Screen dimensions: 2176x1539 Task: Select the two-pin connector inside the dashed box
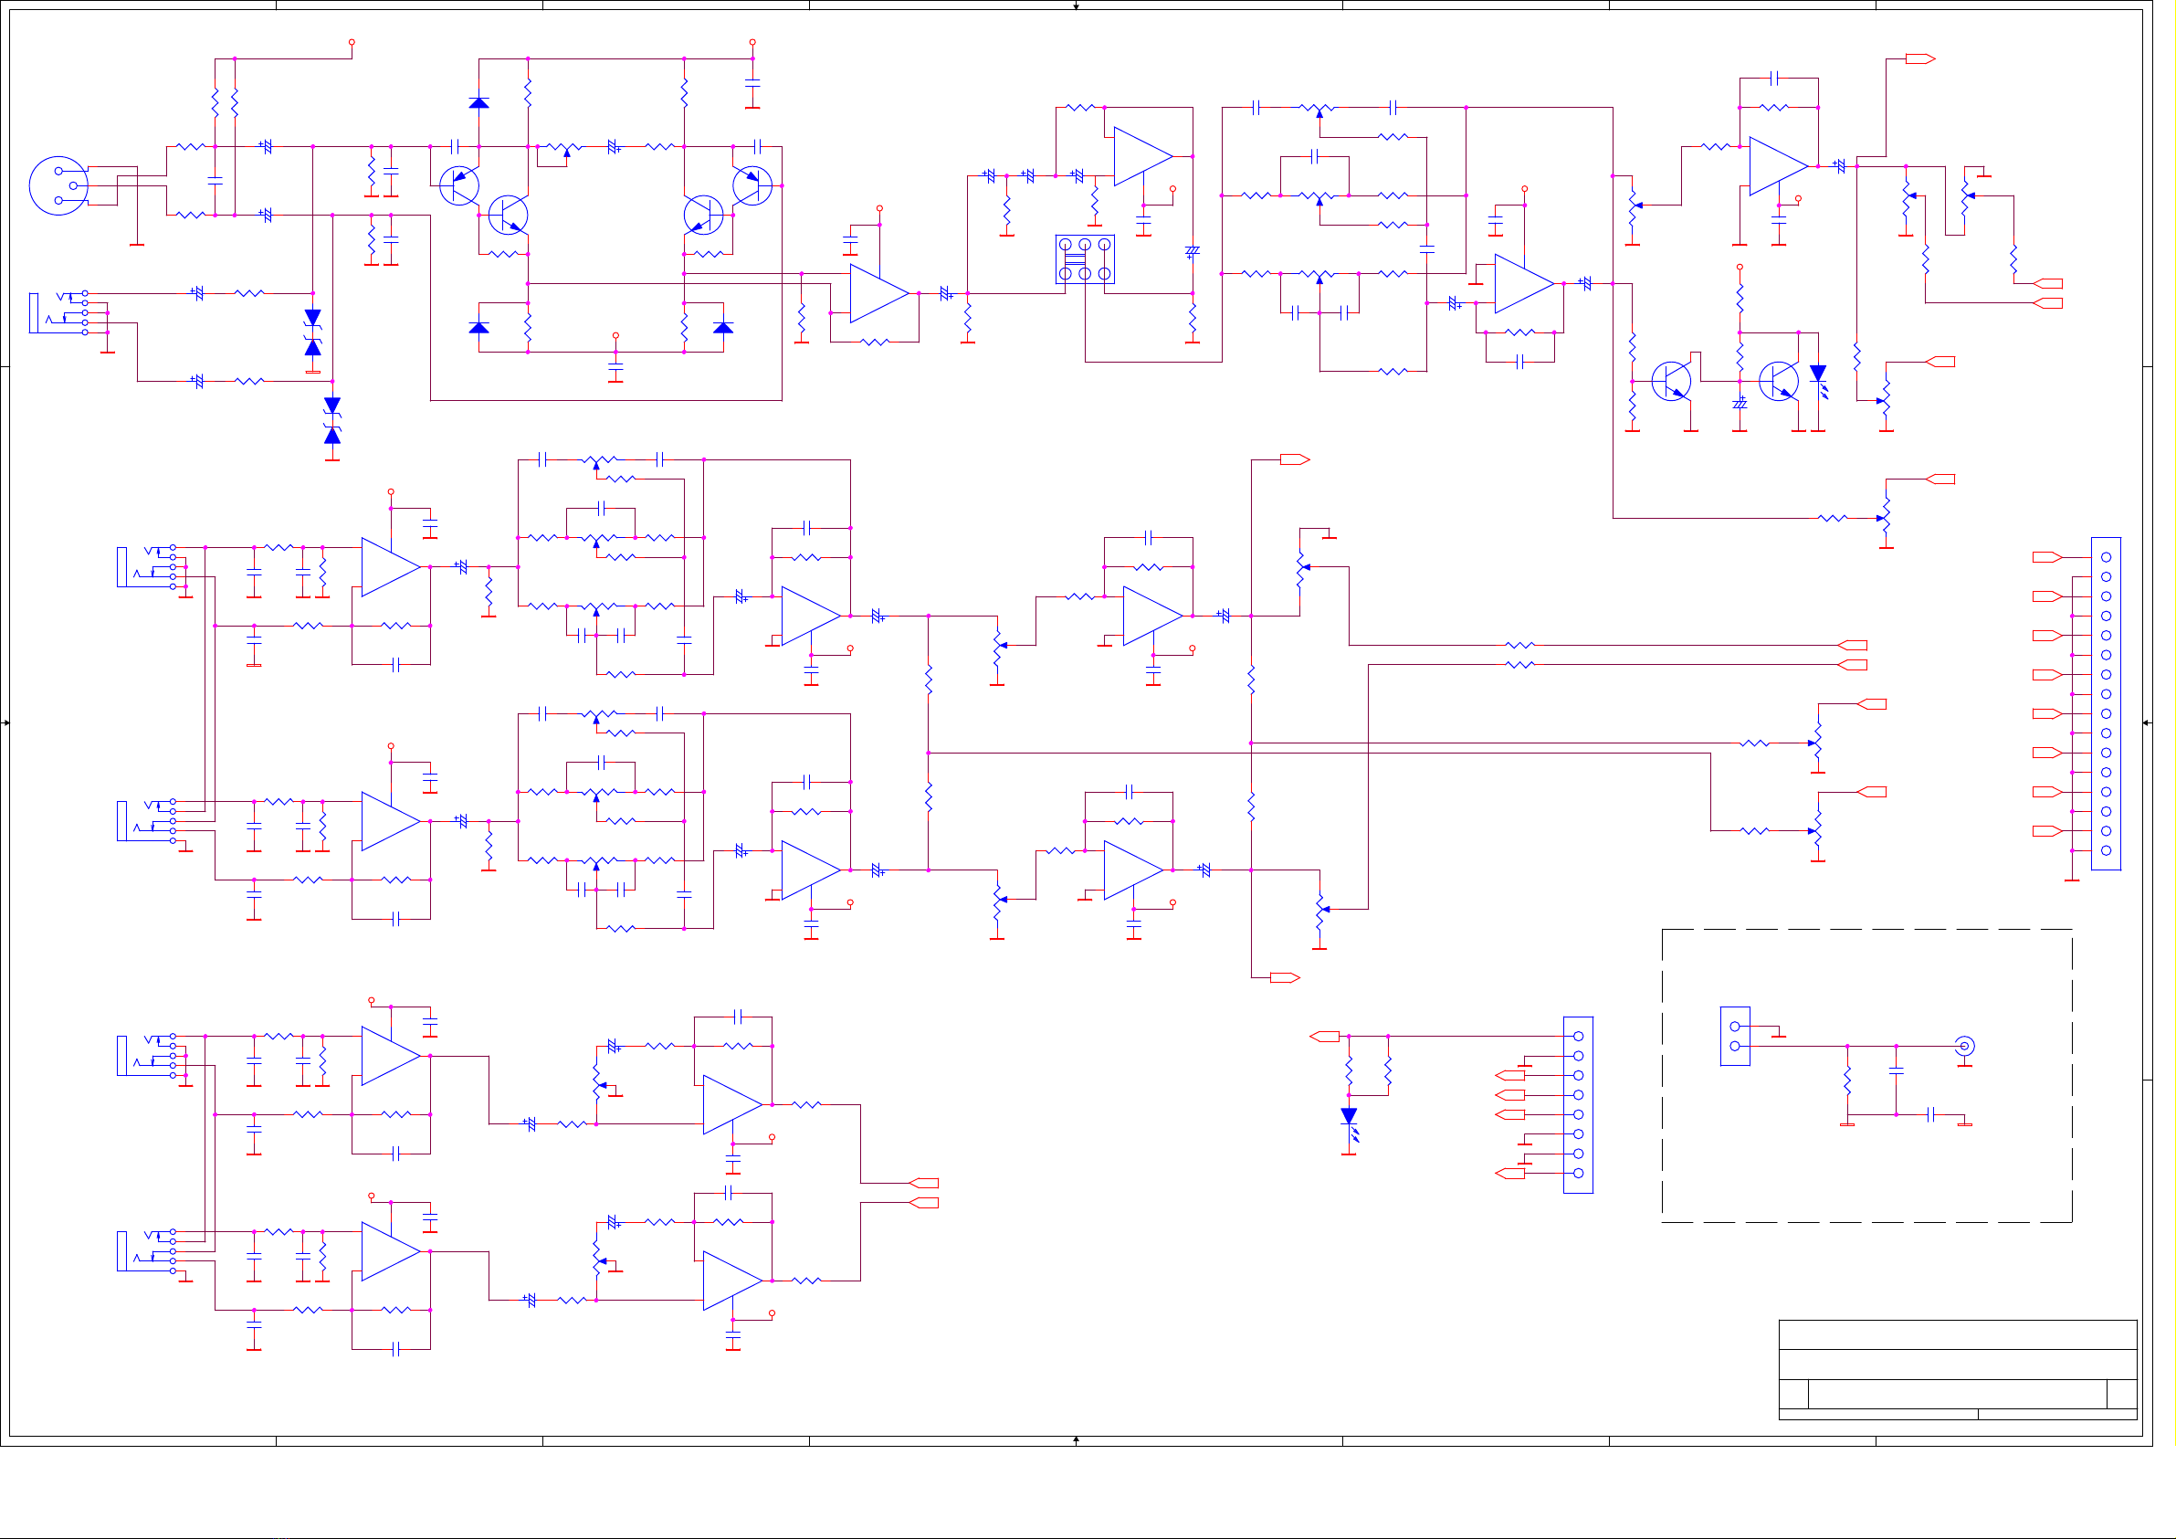(x=1734, y=1036)
